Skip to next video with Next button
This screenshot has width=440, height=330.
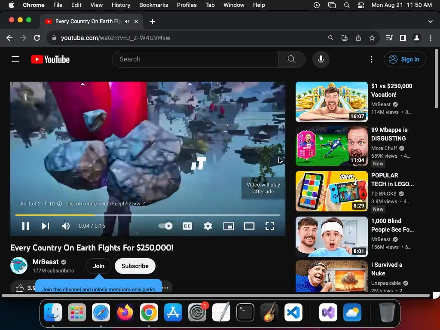point(46,226)
